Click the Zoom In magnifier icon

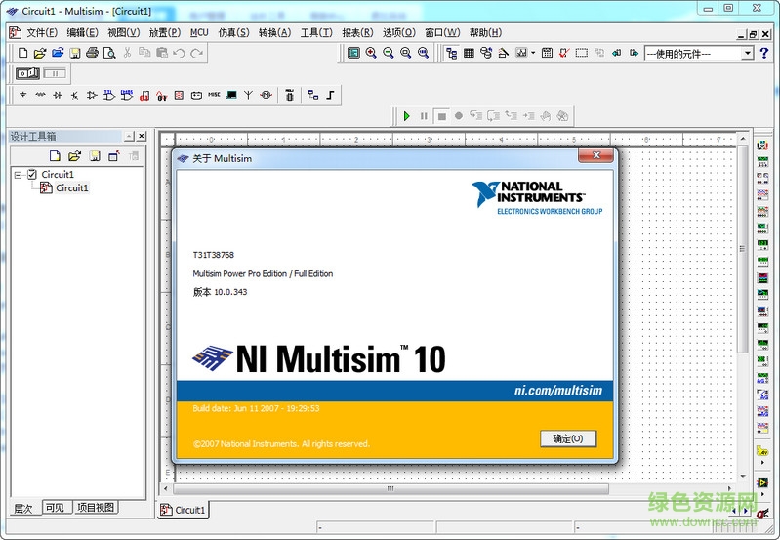pyautogui.click(x=371, y=53)
